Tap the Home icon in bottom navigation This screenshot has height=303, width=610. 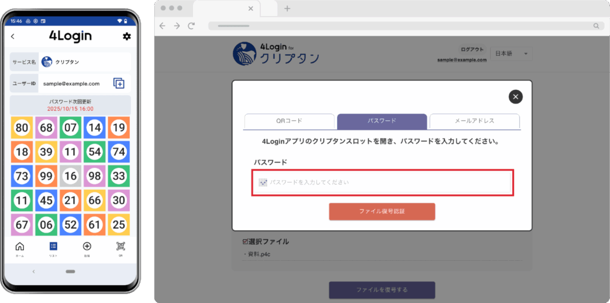pyautogui.click(x=20, y=247)
